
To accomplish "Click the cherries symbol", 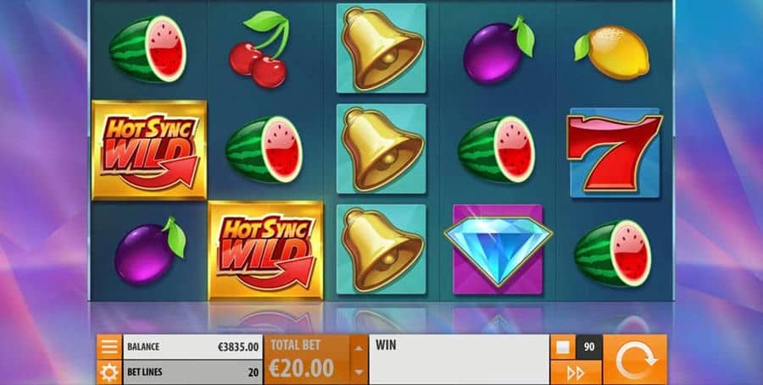I will (x=259, y=49).
